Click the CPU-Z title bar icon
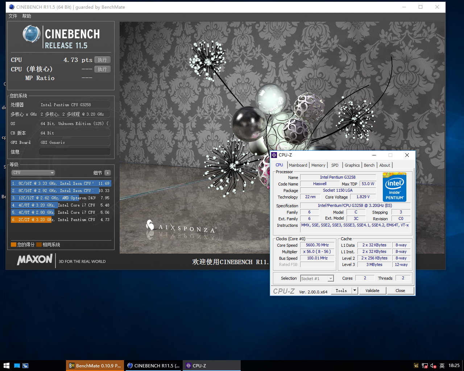Screen dimensions: 464x371 click(x=274, y=155)
